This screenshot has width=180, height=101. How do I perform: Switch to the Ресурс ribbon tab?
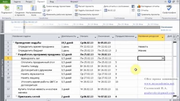29,2
